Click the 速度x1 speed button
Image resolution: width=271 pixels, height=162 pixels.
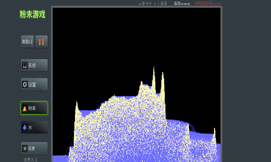click(x=27, y=42)
